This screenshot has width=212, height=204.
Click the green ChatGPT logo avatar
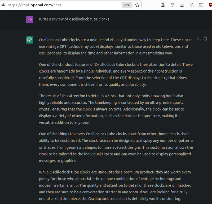tap(30, 40)
